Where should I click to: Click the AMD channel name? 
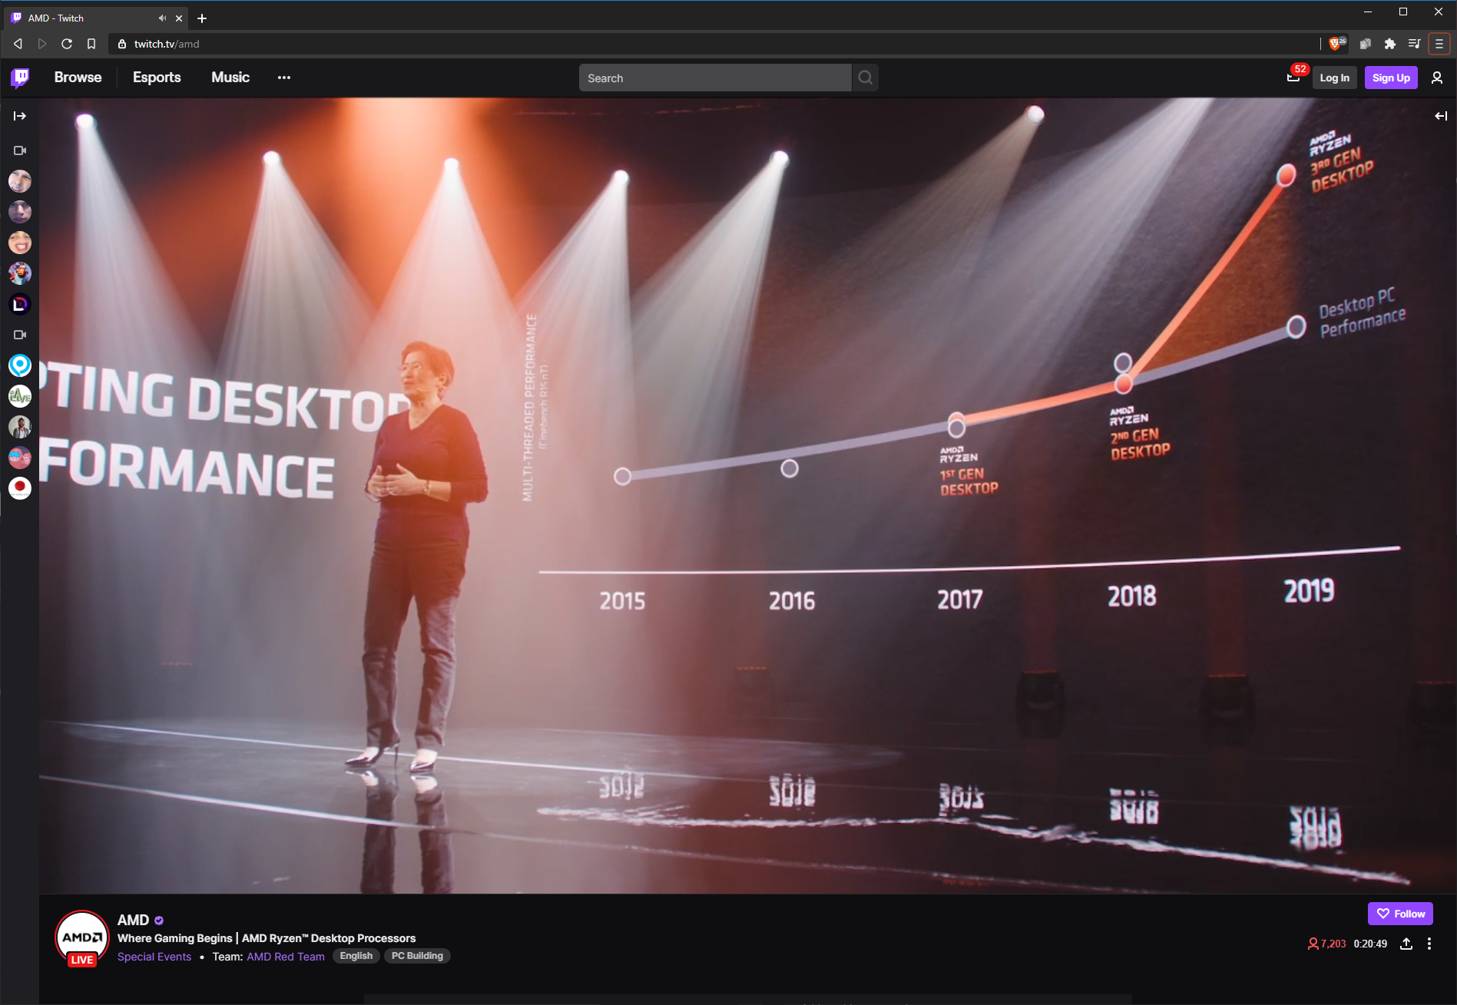coord(134,920)
